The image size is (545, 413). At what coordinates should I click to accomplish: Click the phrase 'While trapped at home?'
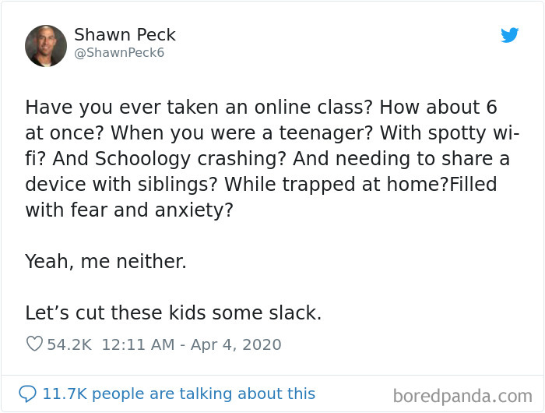click(x=337, y=185)
